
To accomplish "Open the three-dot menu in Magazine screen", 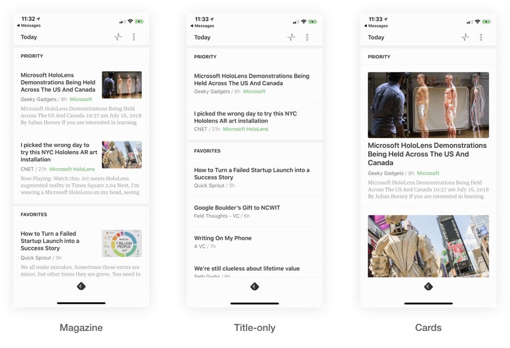I will click(134, 37).
